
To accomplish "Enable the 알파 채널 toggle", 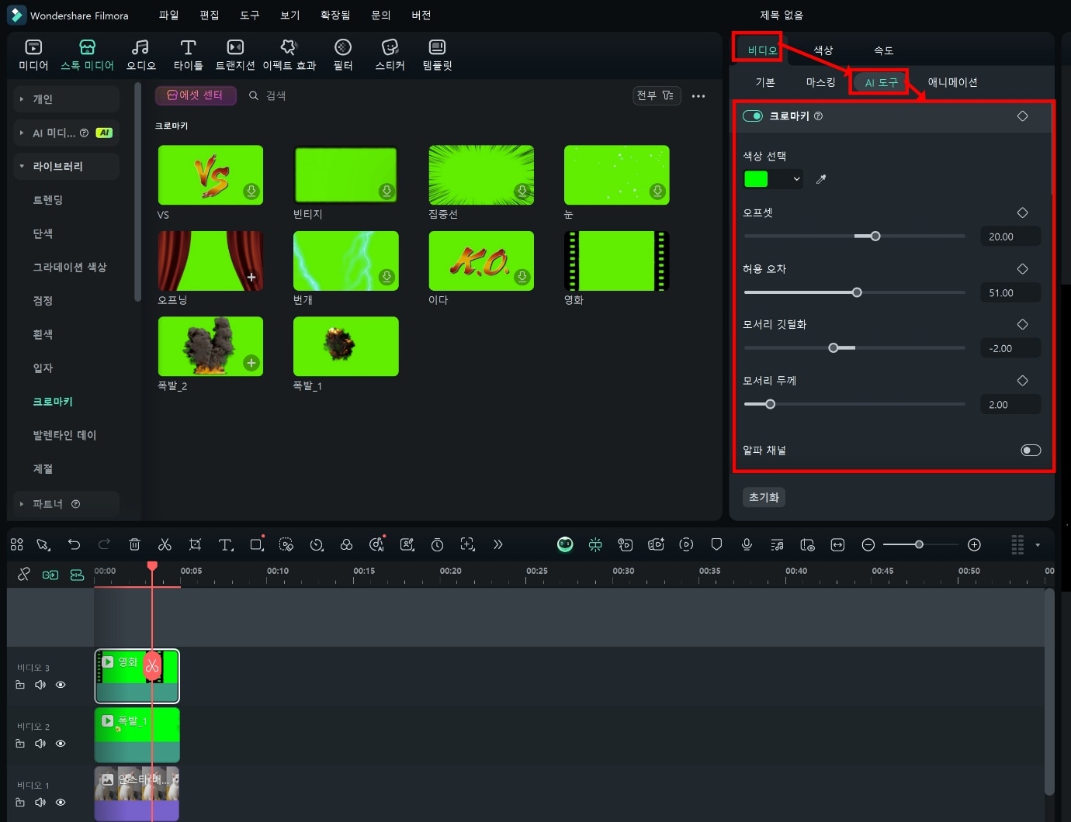I will 1030,451.
